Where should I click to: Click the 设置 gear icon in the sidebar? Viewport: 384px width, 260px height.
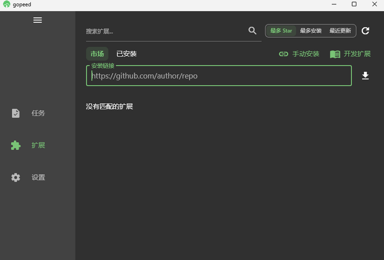coord(16,177)
